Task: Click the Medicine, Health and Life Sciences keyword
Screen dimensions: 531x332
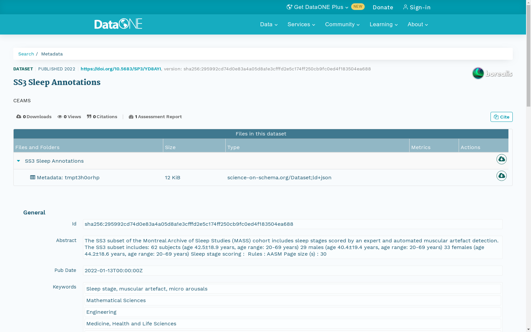Action: 293,324
